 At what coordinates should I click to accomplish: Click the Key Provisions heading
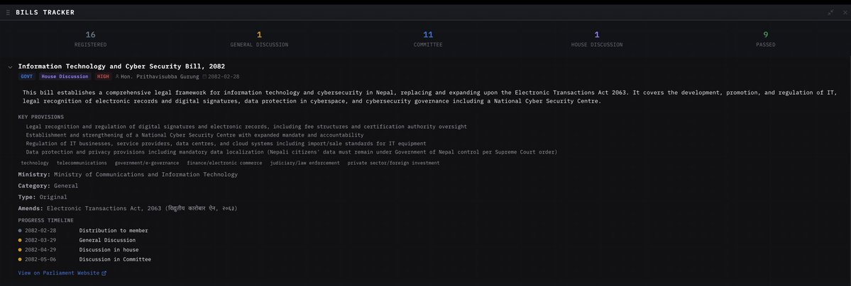click(x=40, y=117)
